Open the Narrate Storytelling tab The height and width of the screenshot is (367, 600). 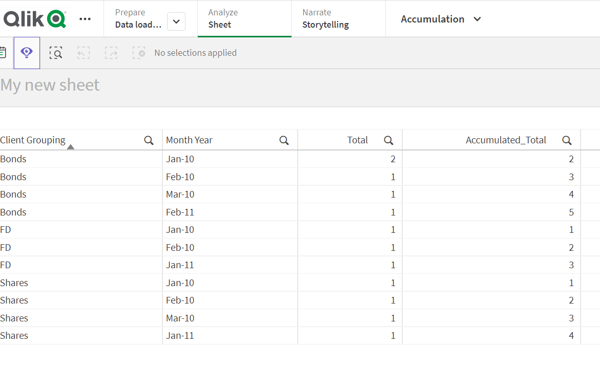(x=338, y=19)
